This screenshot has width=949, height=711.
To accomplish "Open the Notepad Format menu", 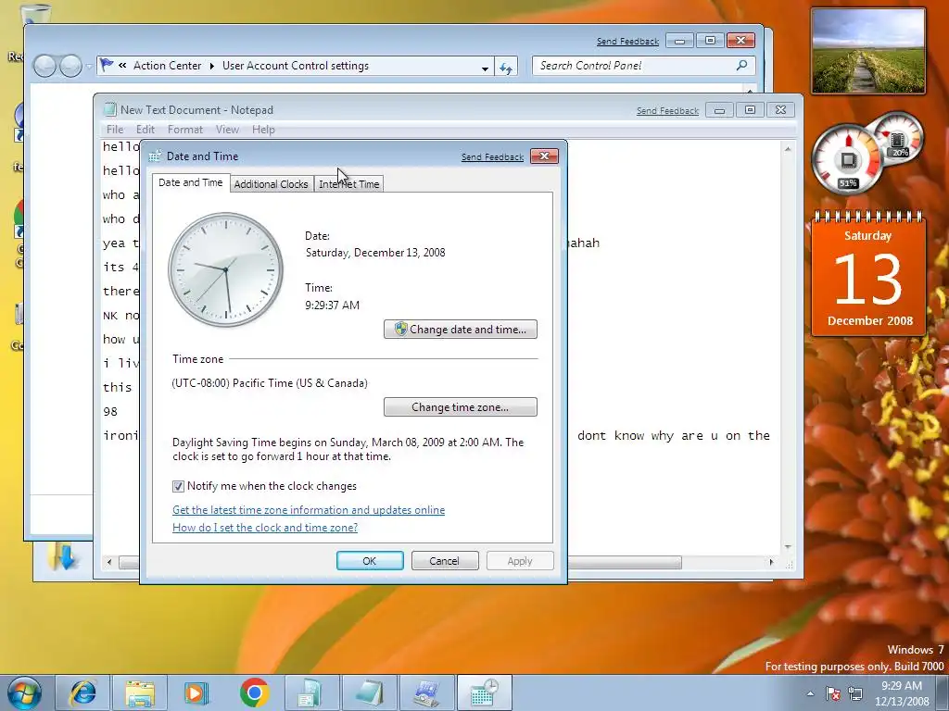I will [x=185, y=130].
